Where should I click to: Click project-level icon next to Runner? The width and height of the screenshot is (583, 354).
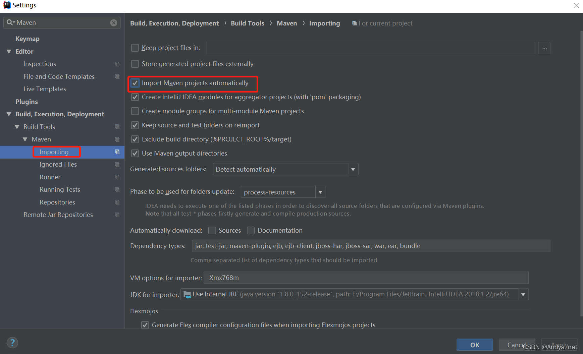tap(117, 177)
